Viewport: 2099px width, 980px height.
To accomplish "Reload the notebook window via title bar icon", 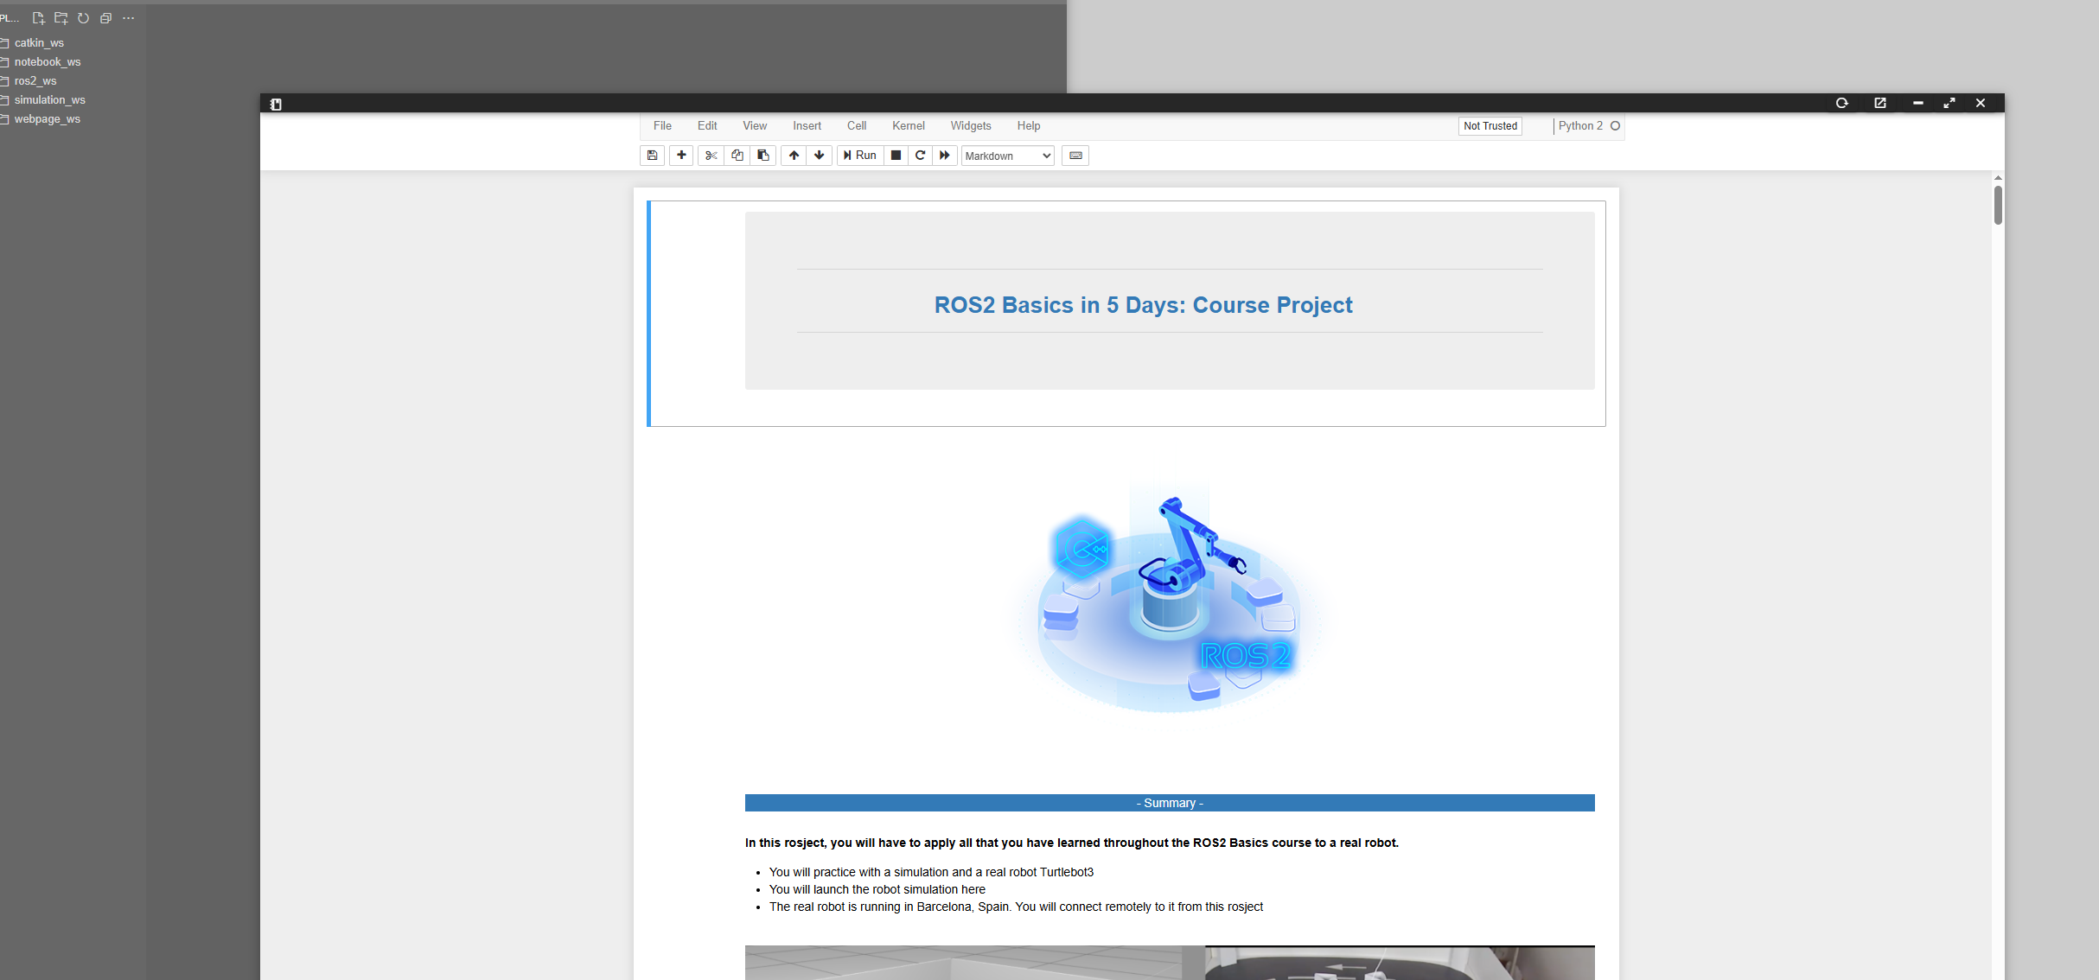I will (1842, 103).
